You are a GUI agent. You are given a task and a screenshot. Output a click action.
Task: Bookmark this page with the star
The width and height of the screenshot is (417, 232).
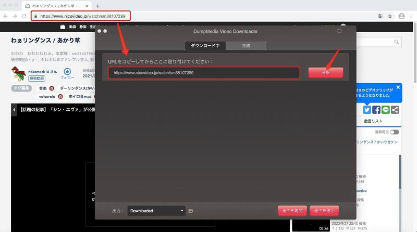coord(390,16)
